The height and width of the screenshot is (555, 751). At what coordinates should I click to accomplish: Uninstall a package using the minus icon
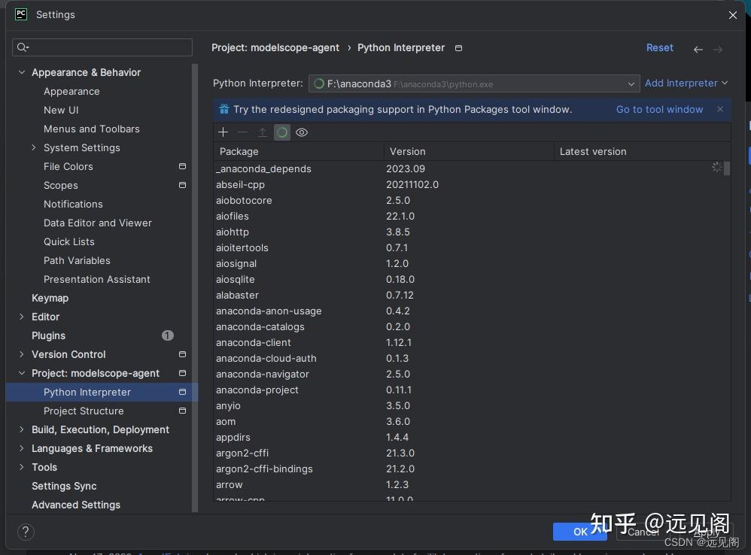[x=242, y=132]
